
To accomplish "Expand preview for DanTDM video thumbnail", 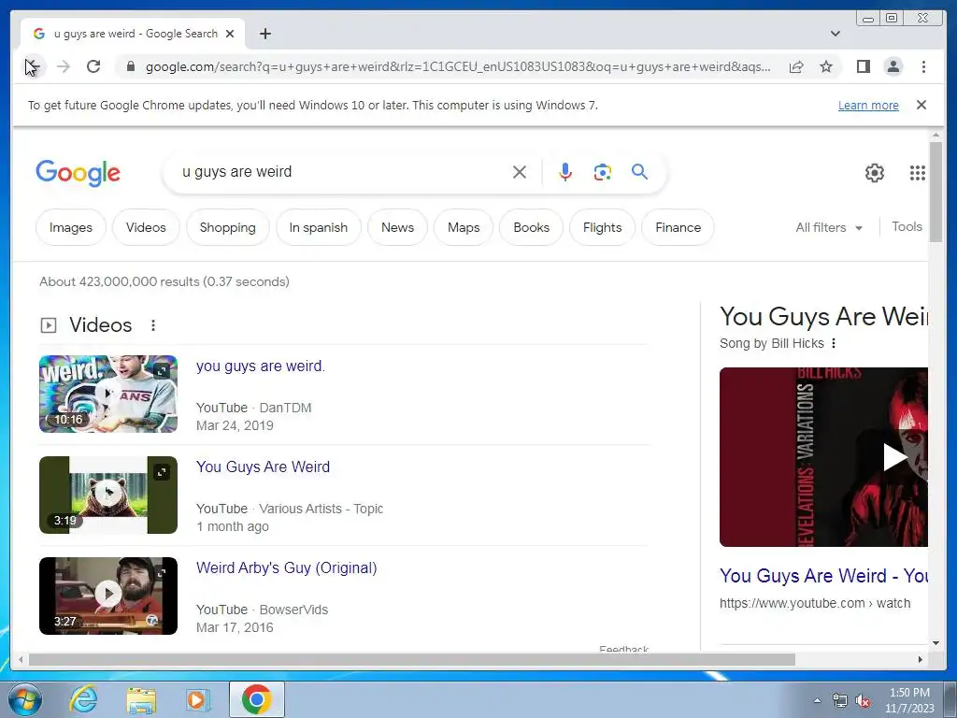I will pos(161,370).
